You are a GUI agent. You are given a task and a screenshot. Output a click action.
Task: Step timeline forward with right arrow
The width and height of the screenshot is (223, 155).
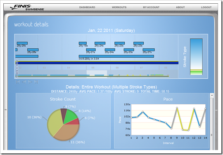tap(30, 82)
